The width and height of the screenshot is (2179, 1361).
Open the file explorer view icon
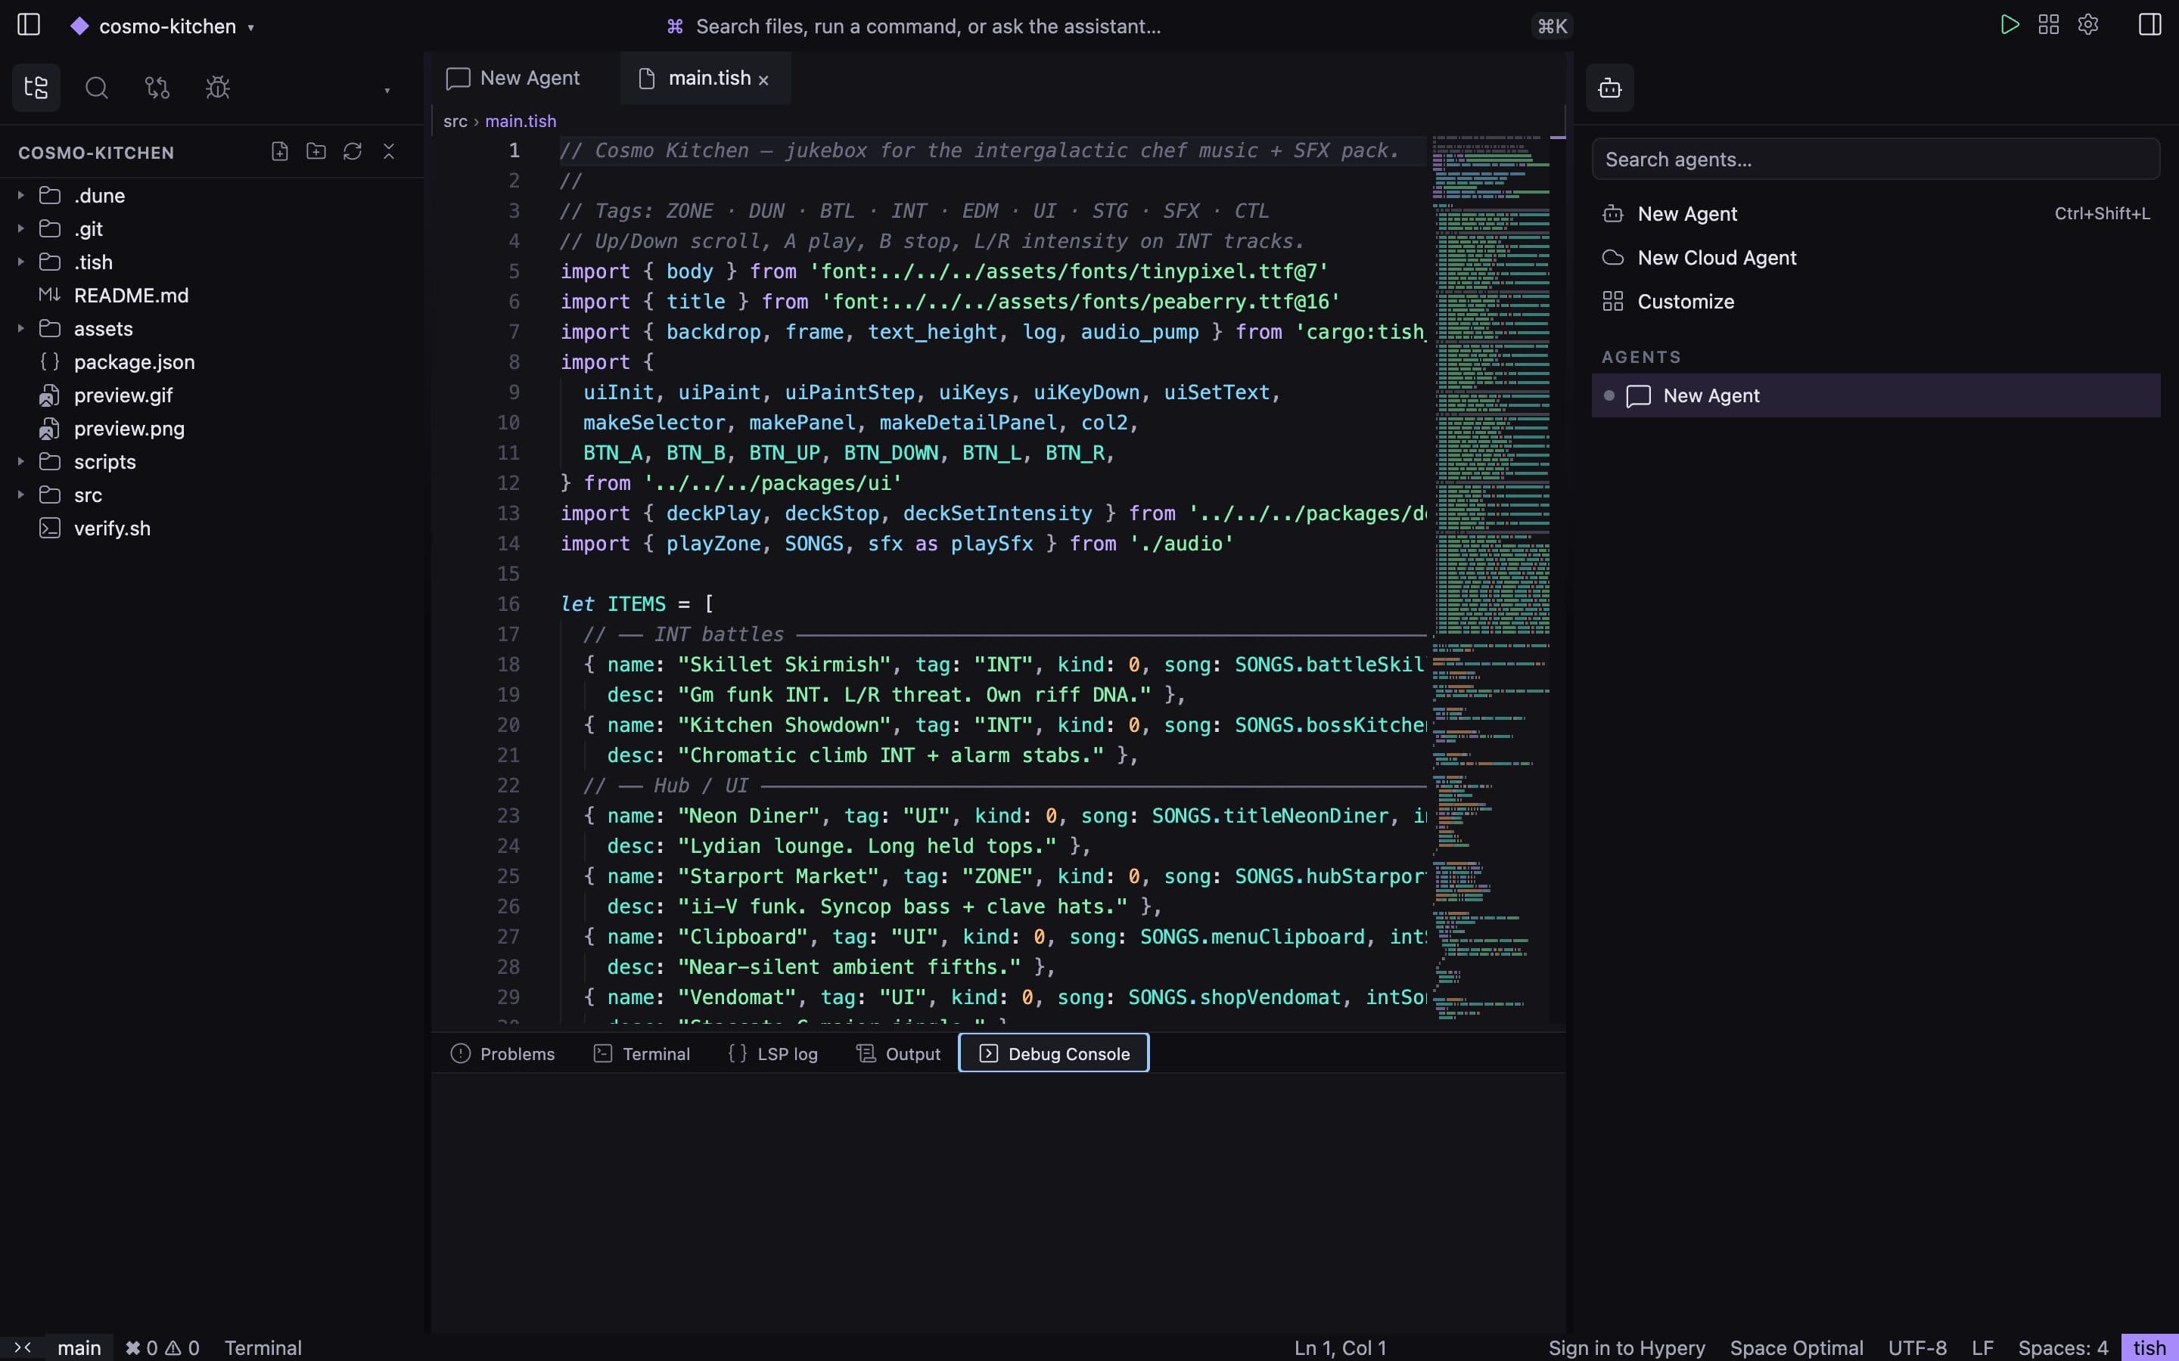tap(36, 87)
